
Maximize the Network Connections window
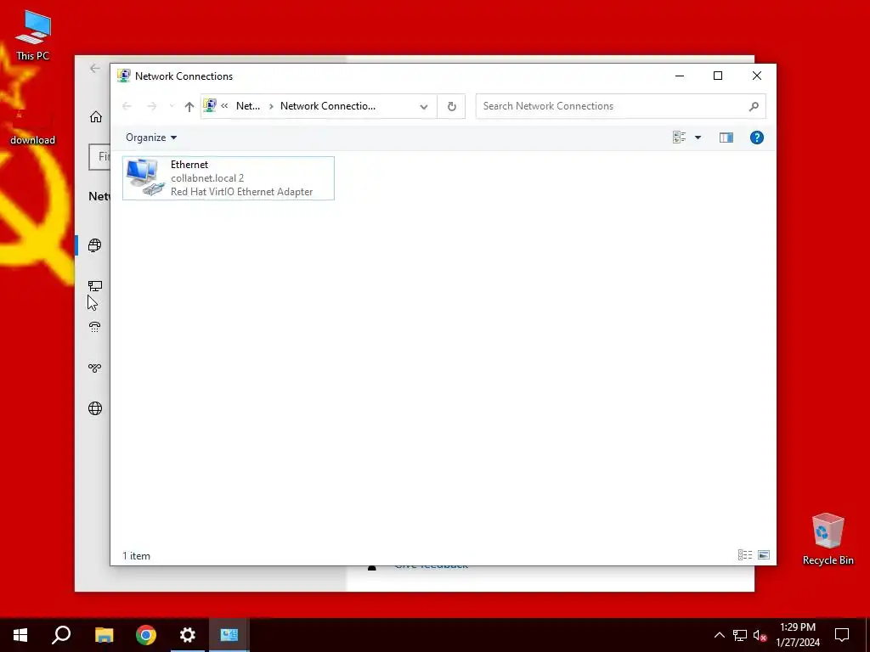coord(718,76)
